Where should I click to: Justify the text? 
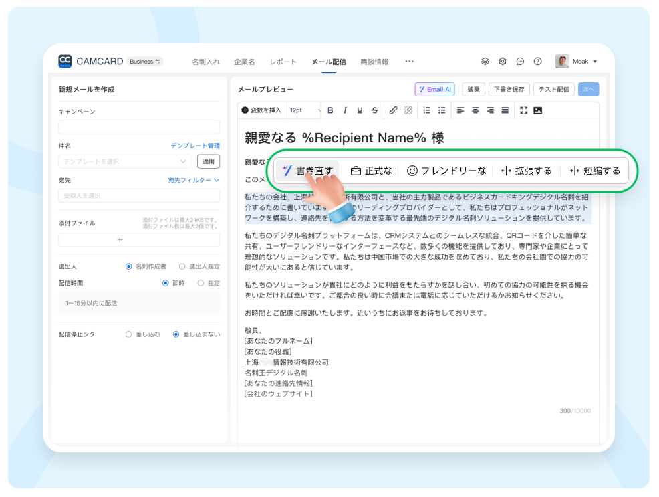505,110
